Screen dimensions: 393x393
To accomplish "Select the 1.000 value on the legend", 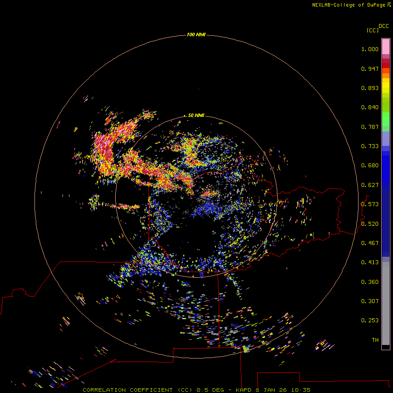I will pyautogui.click(x=370, y=49).
